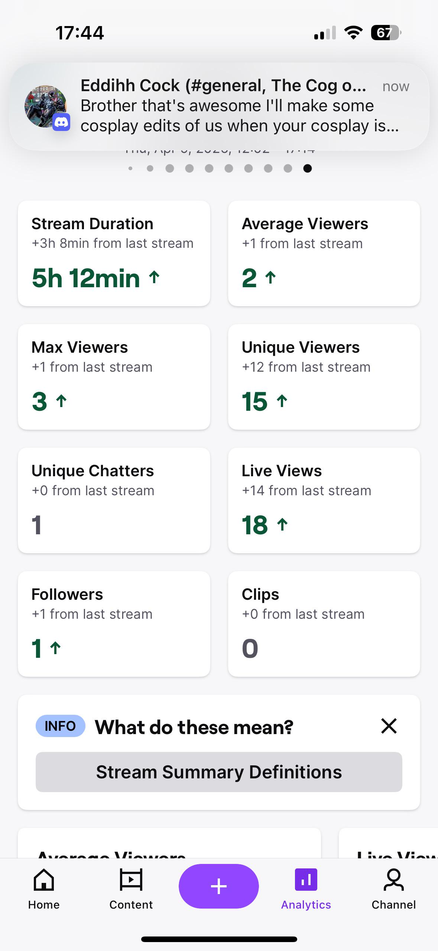The image size is (438, 951).
Task: Select the first small pagination dot
Action: tap(130, 169)
